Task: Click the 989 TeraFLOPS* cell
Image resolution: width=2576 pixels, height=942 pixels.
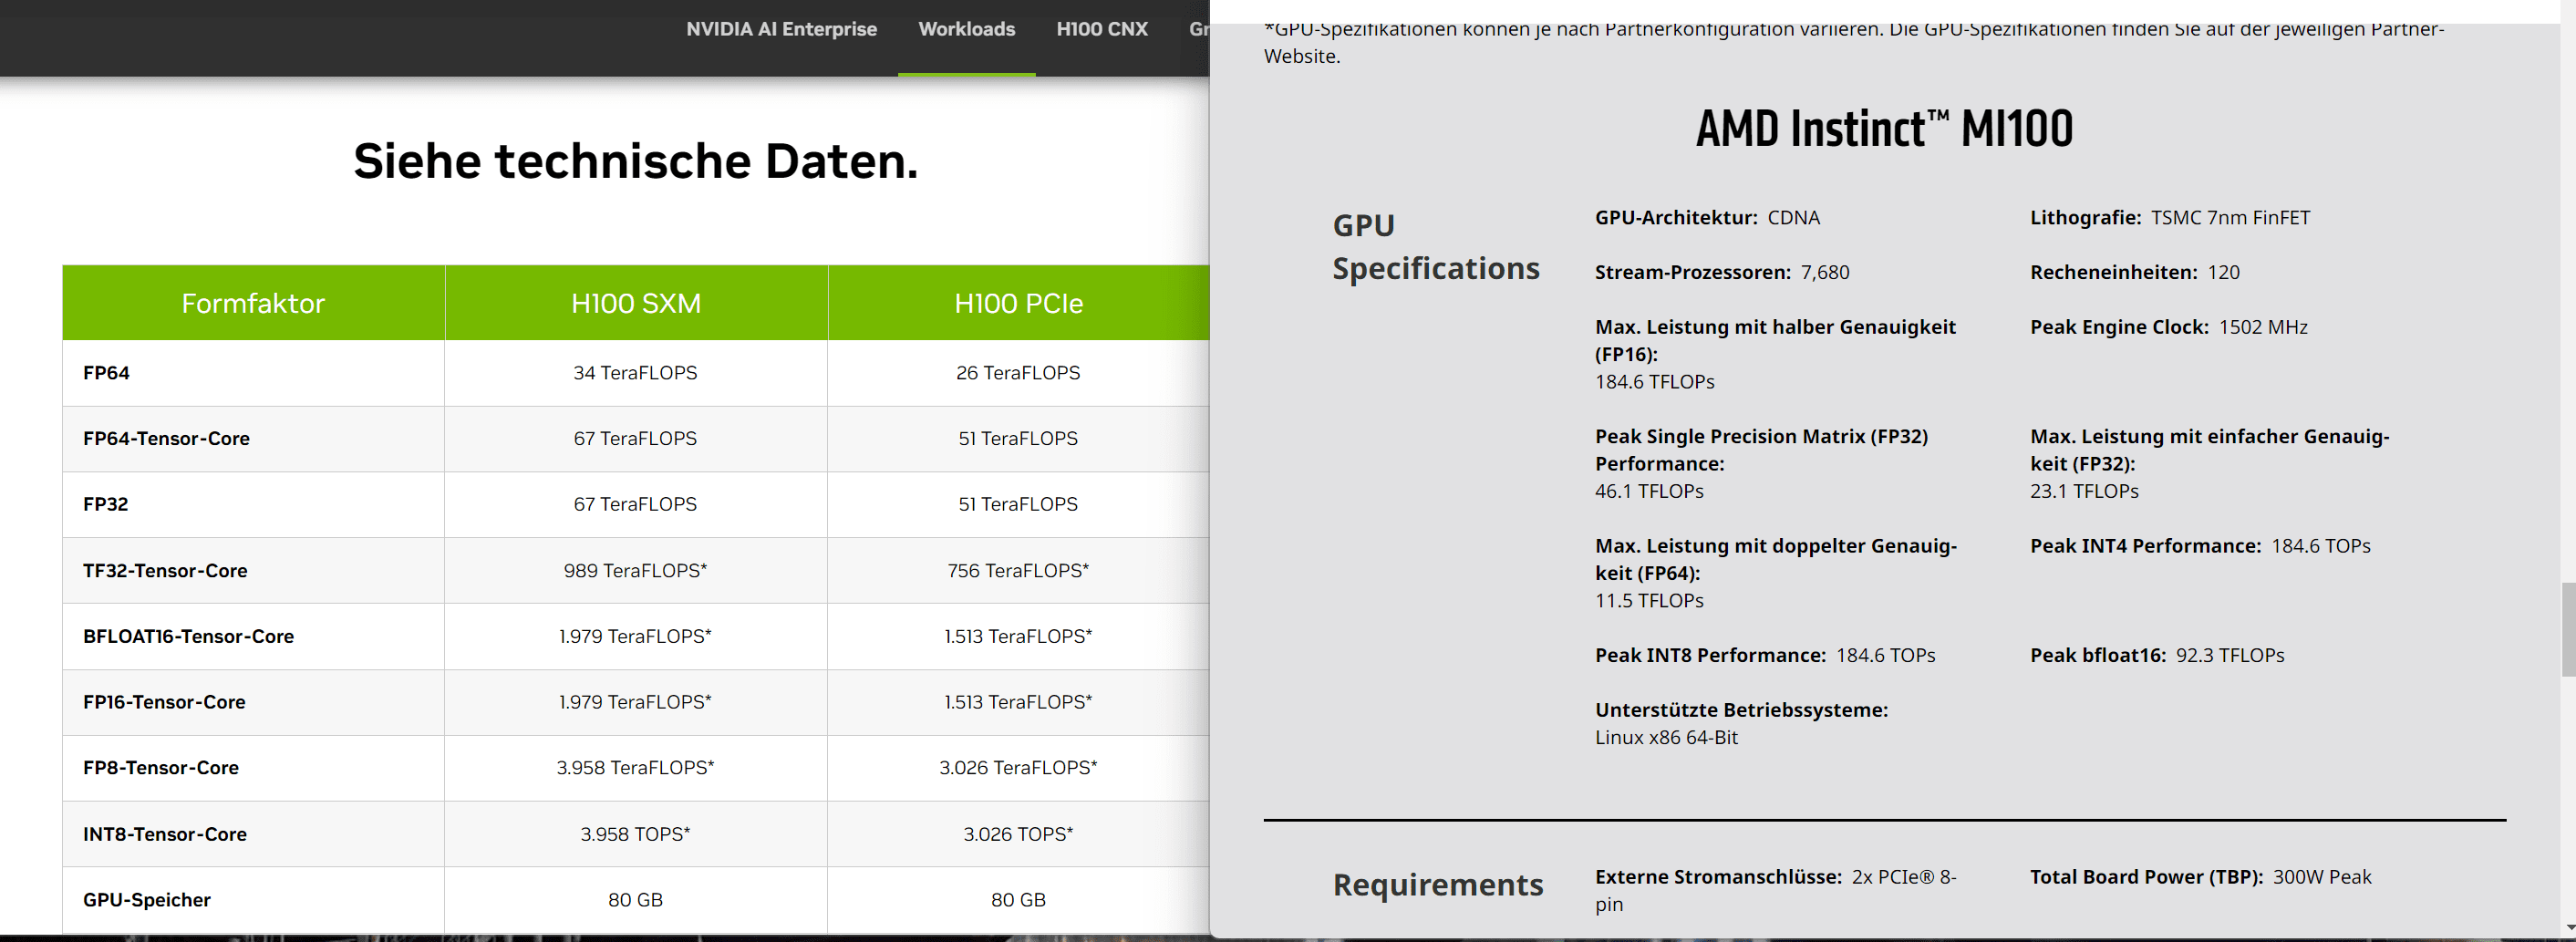Action: [x=635, y=571]
